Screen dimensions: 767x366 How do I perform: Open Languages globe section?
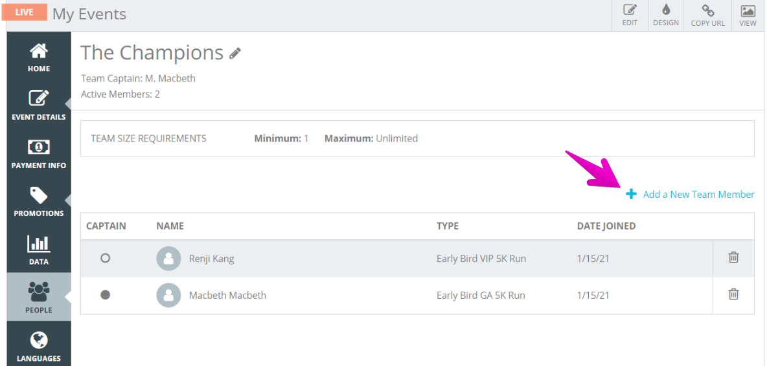click(39, 345)
